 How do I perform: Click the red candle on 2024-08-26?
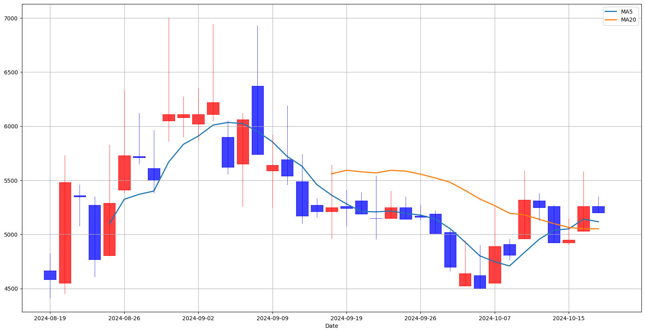[x=124, y=173]
